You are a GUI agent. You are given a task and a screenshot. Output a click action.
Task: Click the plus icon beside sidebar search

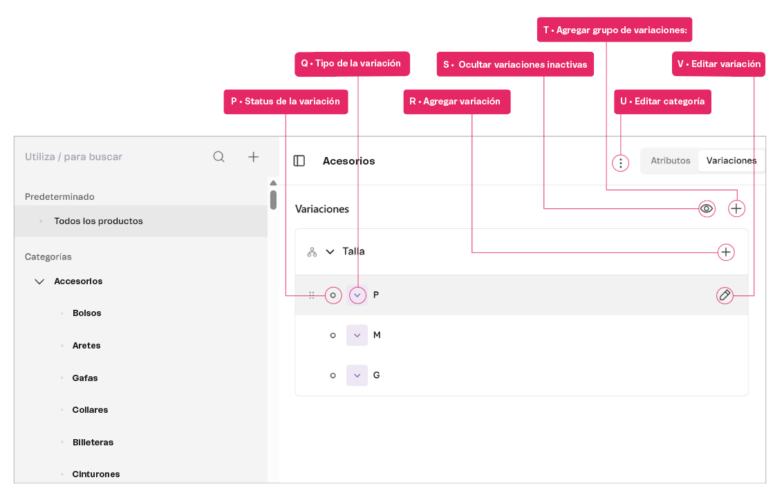(254, 157)
